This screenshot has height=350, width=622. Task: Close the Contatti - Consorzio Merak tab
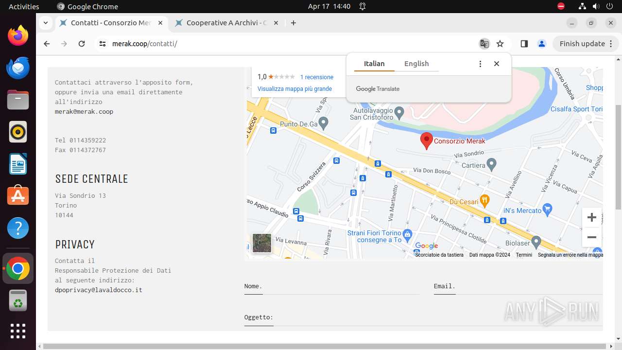click(x=160, y=23)
